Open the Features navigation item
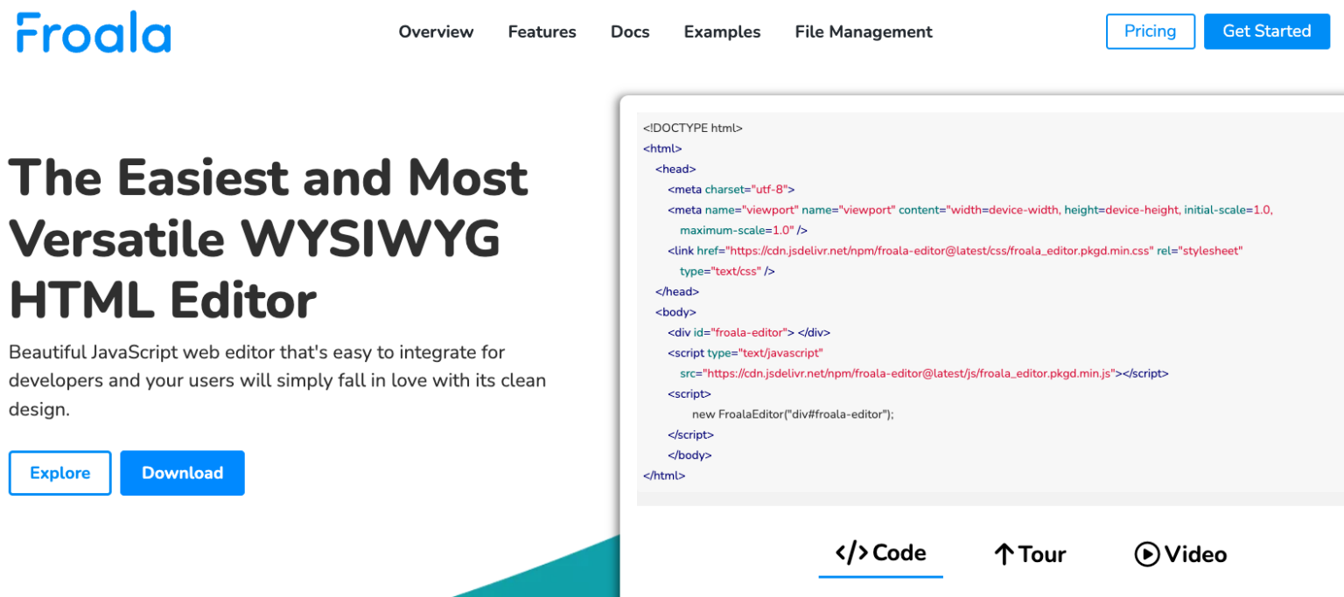Image resolution: width=1344 pixels, height=597 pixels. 542,31
